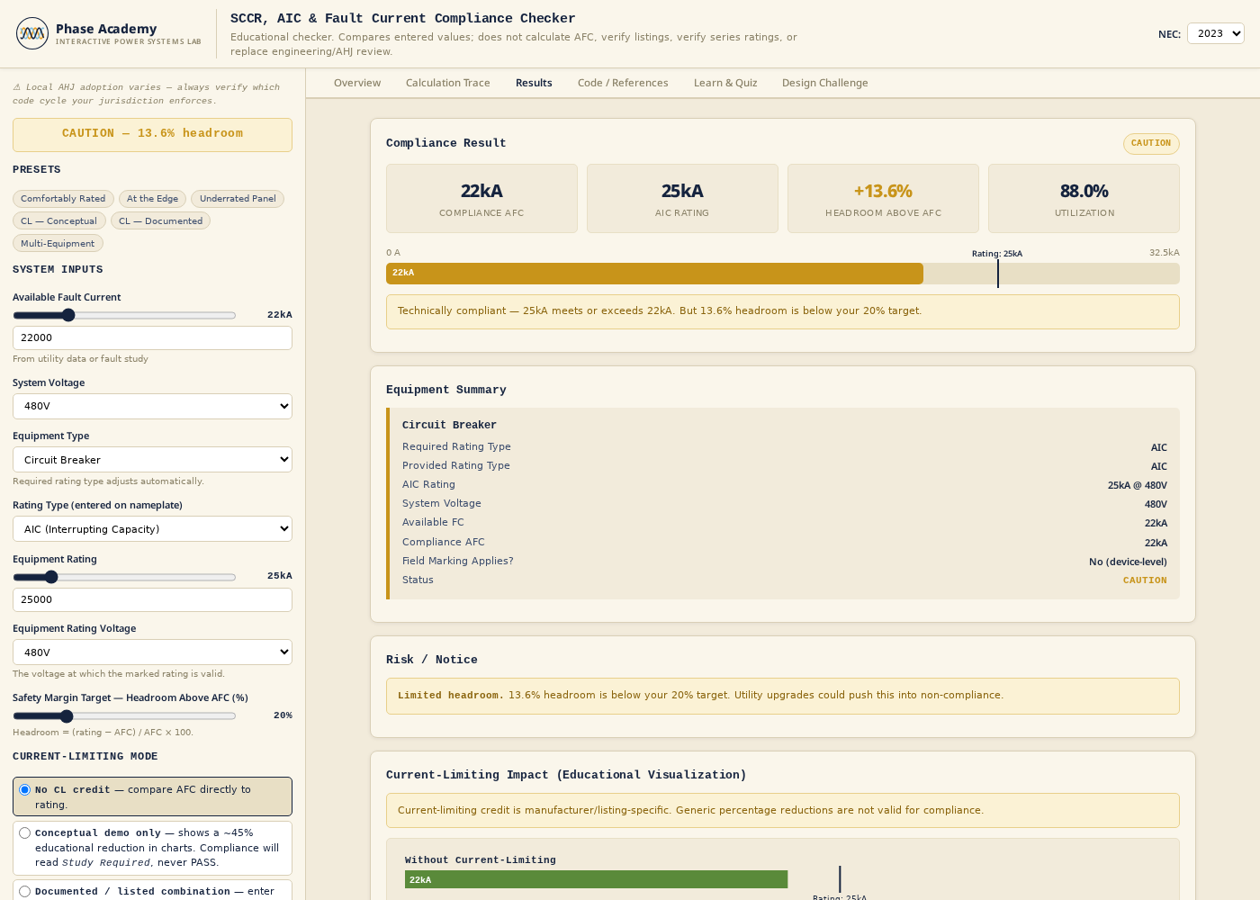This screenshot has height=900, width=1260.
Task: Click the 'Compliance AFC' row in Equipment Summary
Action: pyautogui.click(x=784, y=543)
